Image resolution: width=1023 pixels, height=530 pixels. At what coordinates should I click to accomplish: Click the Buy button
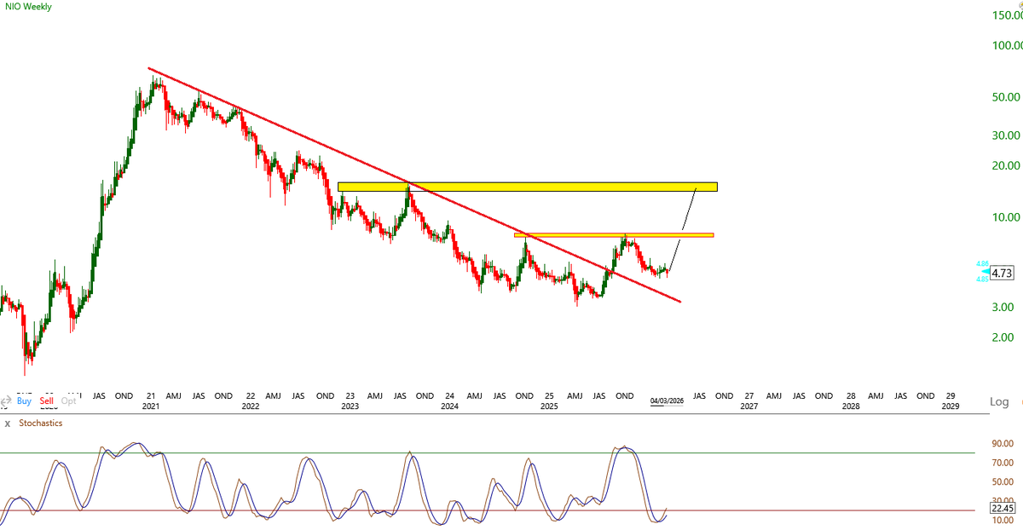[24, 400]
